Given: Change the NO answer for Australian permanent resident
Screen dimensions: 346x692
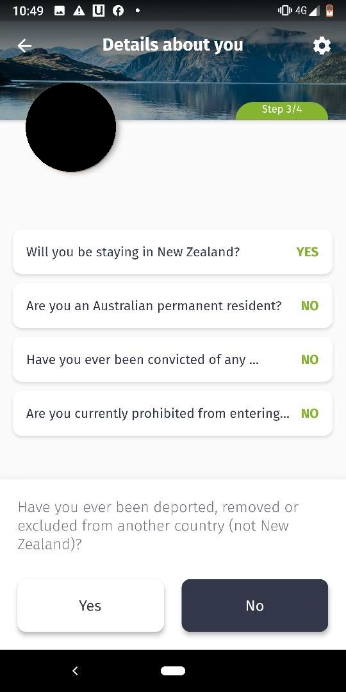Looking at the screenshot, I should tap(309, 306).
